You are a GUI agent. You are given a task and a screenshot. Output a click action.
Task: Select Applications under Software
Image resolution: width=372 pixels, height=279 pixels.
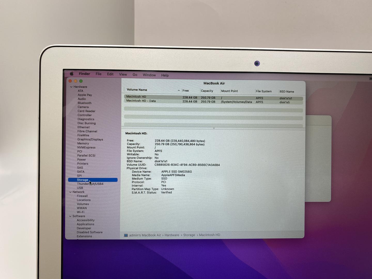(x=85, y=224)
